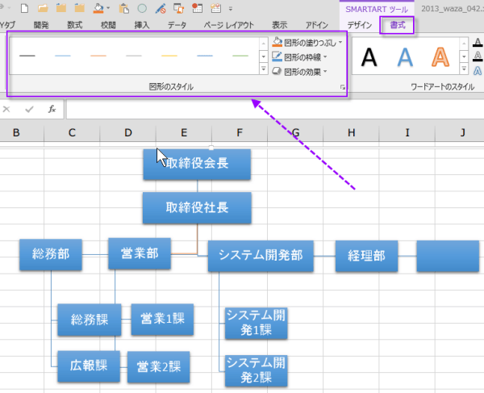Open the customize quick access toolbar arrow

(x=231, y=9)
